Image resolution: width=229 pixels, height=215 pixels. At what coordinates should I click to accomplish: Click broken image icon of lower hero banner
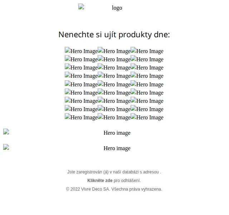pyautogui.click(x=6, y=147)
